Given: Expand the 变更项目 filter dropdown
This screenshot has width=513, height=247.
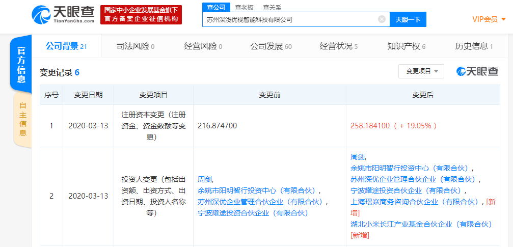Looking at the screenshot, I should 421,71.
